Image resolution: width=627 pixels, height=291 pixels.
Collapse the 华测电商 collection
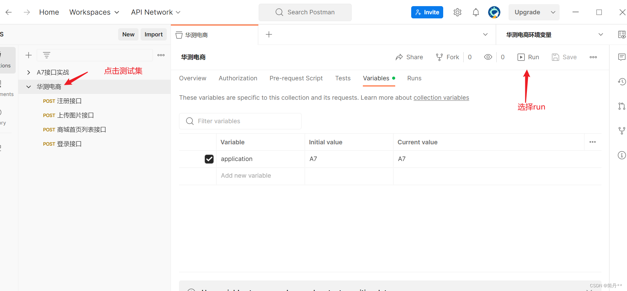point(29,87)
